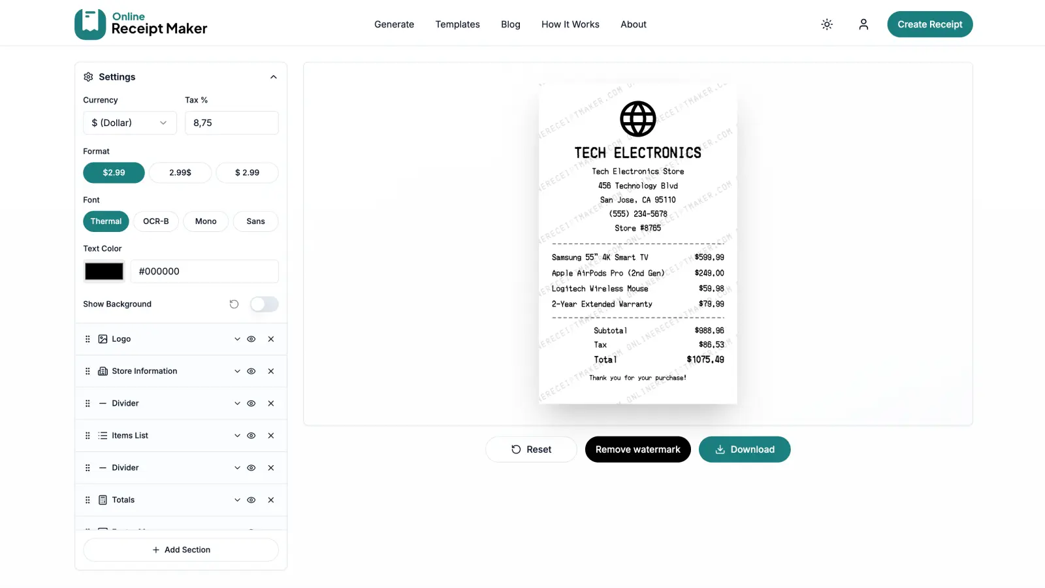The height and width of the screenshot is (588, 1045).
Task: Toggle visibility of Items List section
Action: click(251, 436)
